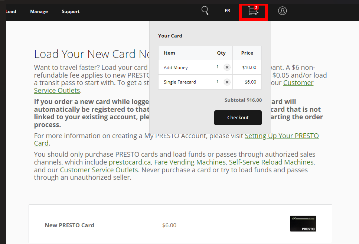Open the shopping cart icon

[x=253, y=11]
